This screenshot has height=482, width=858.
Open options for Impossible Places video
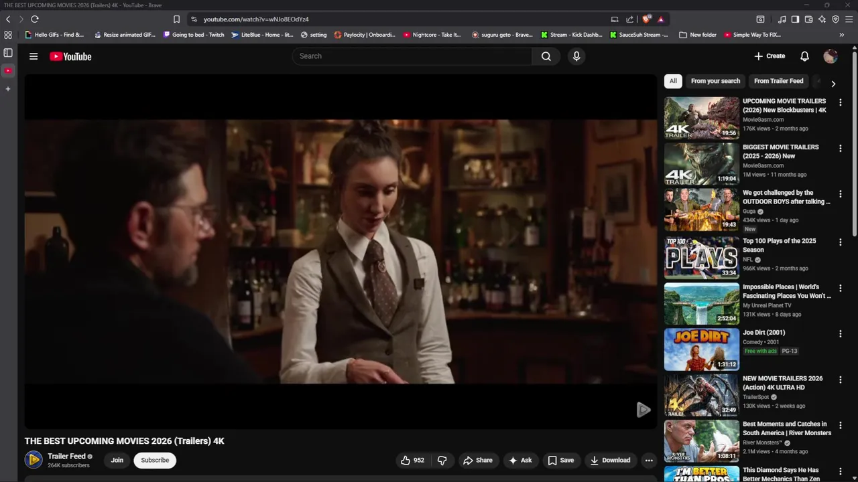point(840,288)
